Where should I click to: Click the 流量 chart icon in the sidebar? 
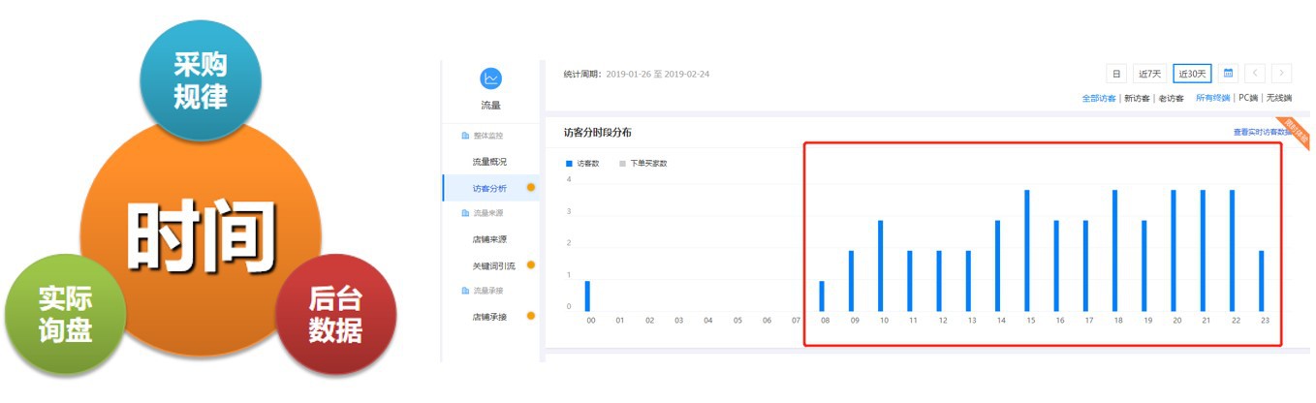click(490, 78)
